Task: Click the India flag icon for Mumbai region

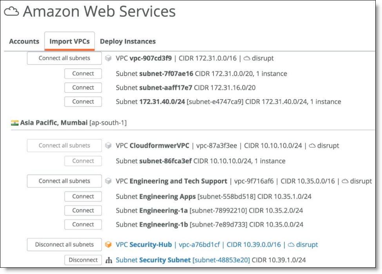Action: point(14,123)
